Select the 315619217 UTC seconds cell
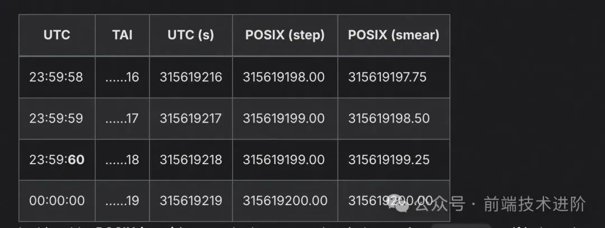Screen dimensions: 605x228 click(190, 118)
